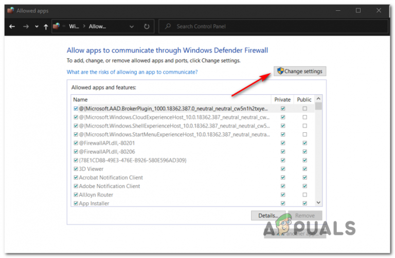This screenshot has width=395, height=258.
Task: Uncheck the Acrobat Notification Client entry checkbox
Action: pyautogui.click(x=76, y=178)
